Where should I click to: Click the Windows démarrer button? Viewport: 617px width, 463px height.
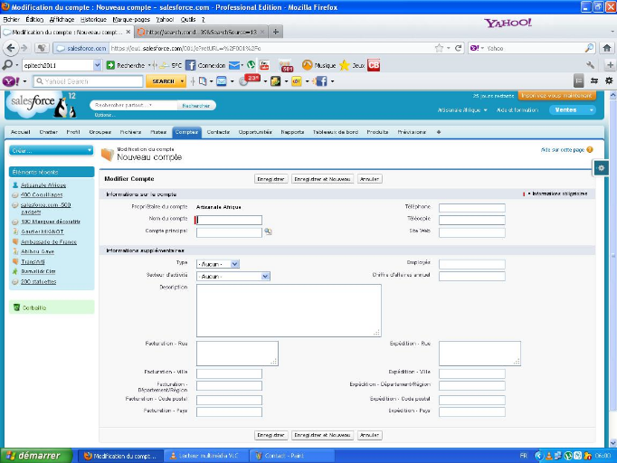click(36, 456)
